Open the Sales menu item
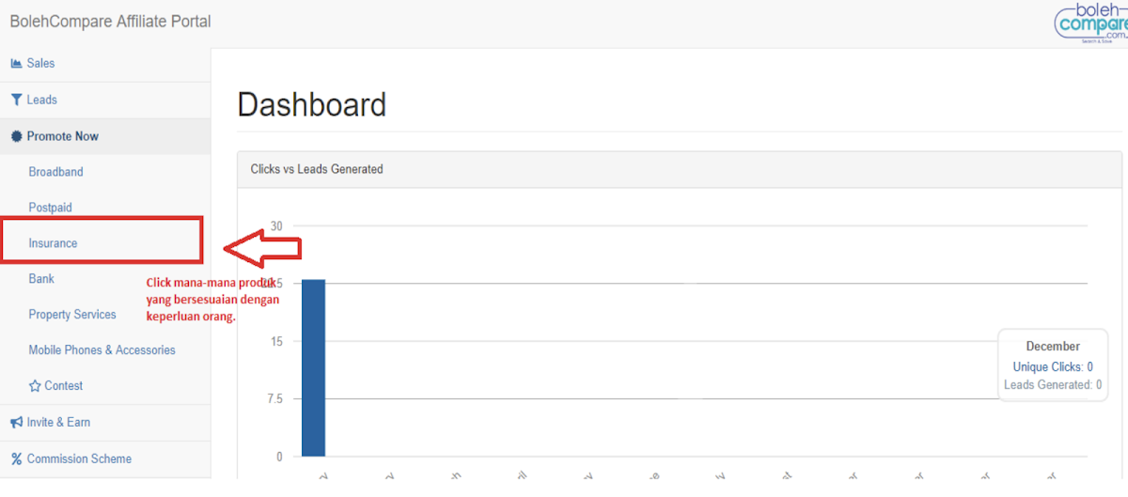This screenshot has width=1128, height=497. point(40,64)
